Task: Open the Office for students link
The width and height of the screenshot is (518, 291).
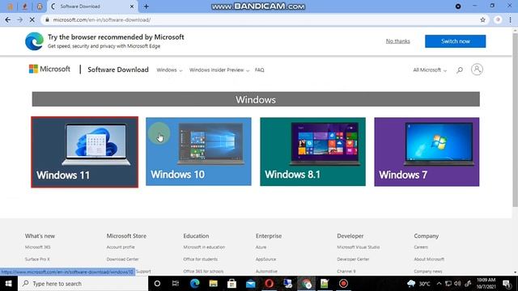Action: [200, 259]
